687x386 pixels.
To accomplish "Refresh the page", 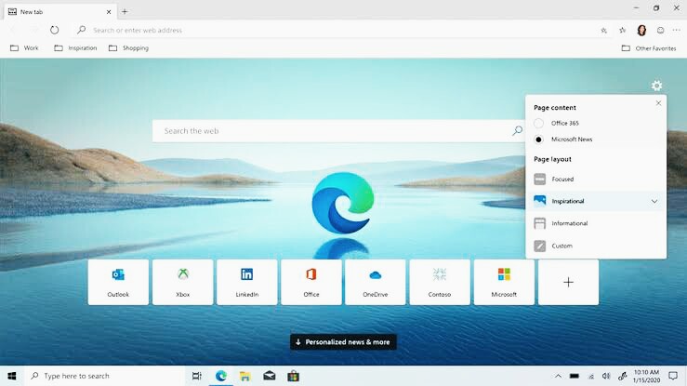I will [54, 30].
